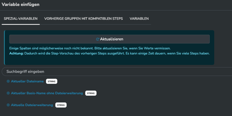
Task: Click the bold Achtung label
Action: coord(16,53)
